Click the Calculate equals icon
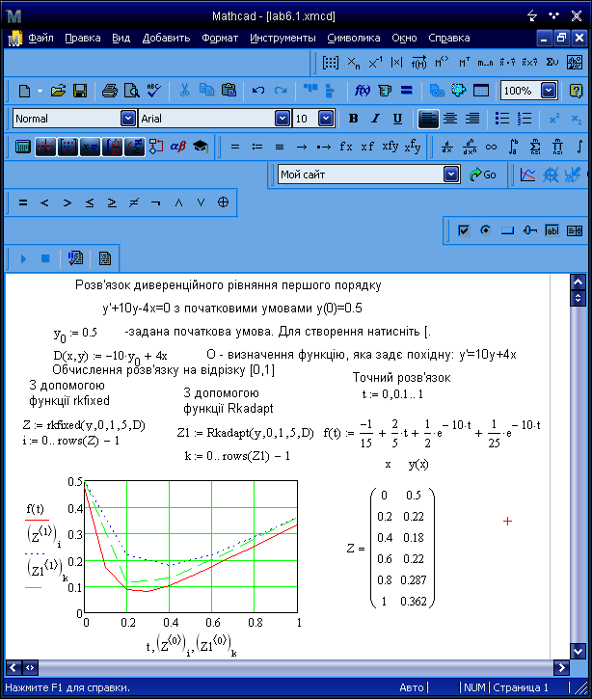592x699 pixels. pyautogui.click(x=406, y=91)
